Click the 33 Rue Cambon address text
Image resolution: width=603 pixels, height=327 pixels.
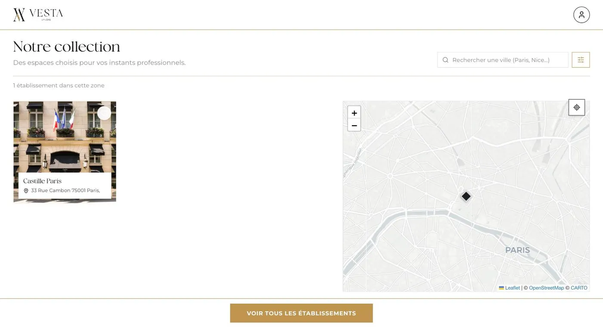[65, 190]
